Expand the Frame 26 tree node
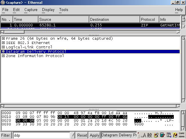186x139 pixels. 3,39
